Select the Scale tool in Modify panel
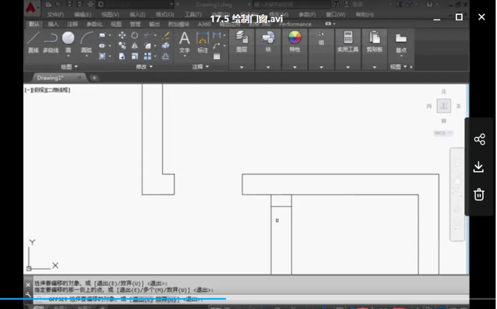 pyautogui.click(x=135, y=56)
